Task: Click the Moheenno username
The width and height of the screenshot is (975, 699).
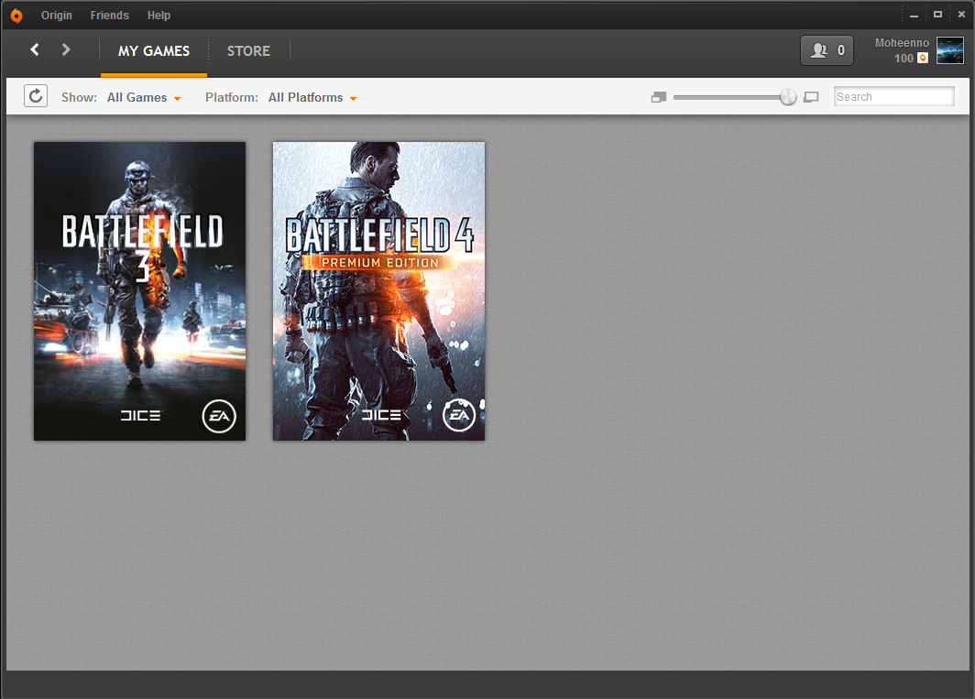Action: tap(902, 43)
